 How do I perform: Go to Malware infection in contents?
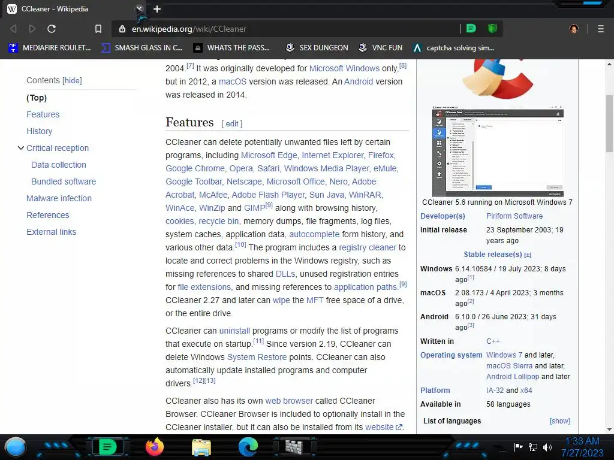(59, 199)
